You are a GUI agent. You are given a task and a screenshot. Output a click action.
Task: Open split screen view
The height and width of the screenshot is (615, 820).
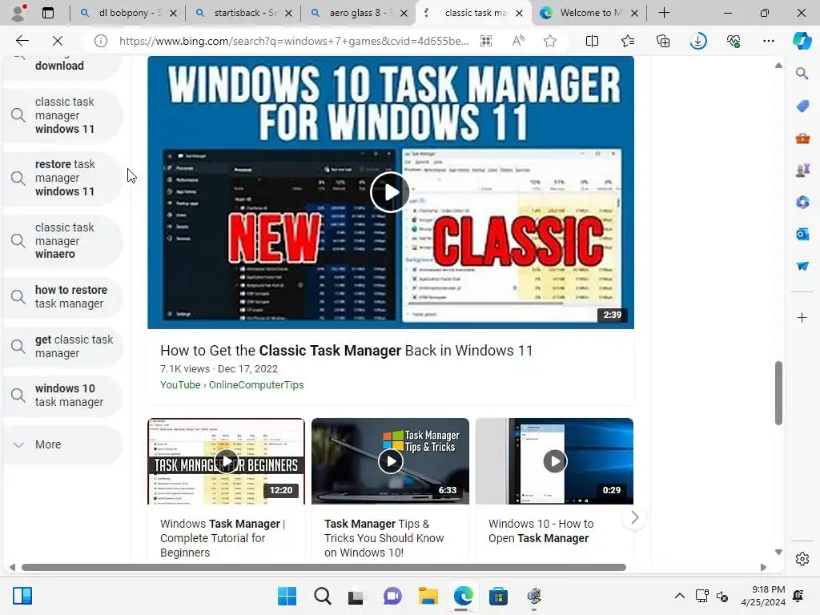[592, 41]
